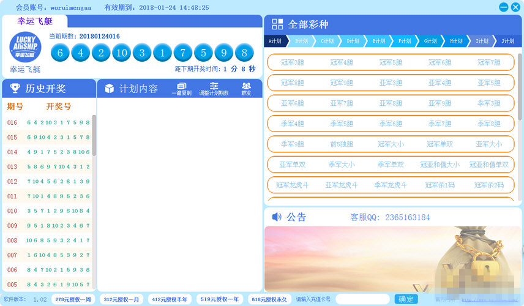Choose 519元授权一年 option

point(220,299)
